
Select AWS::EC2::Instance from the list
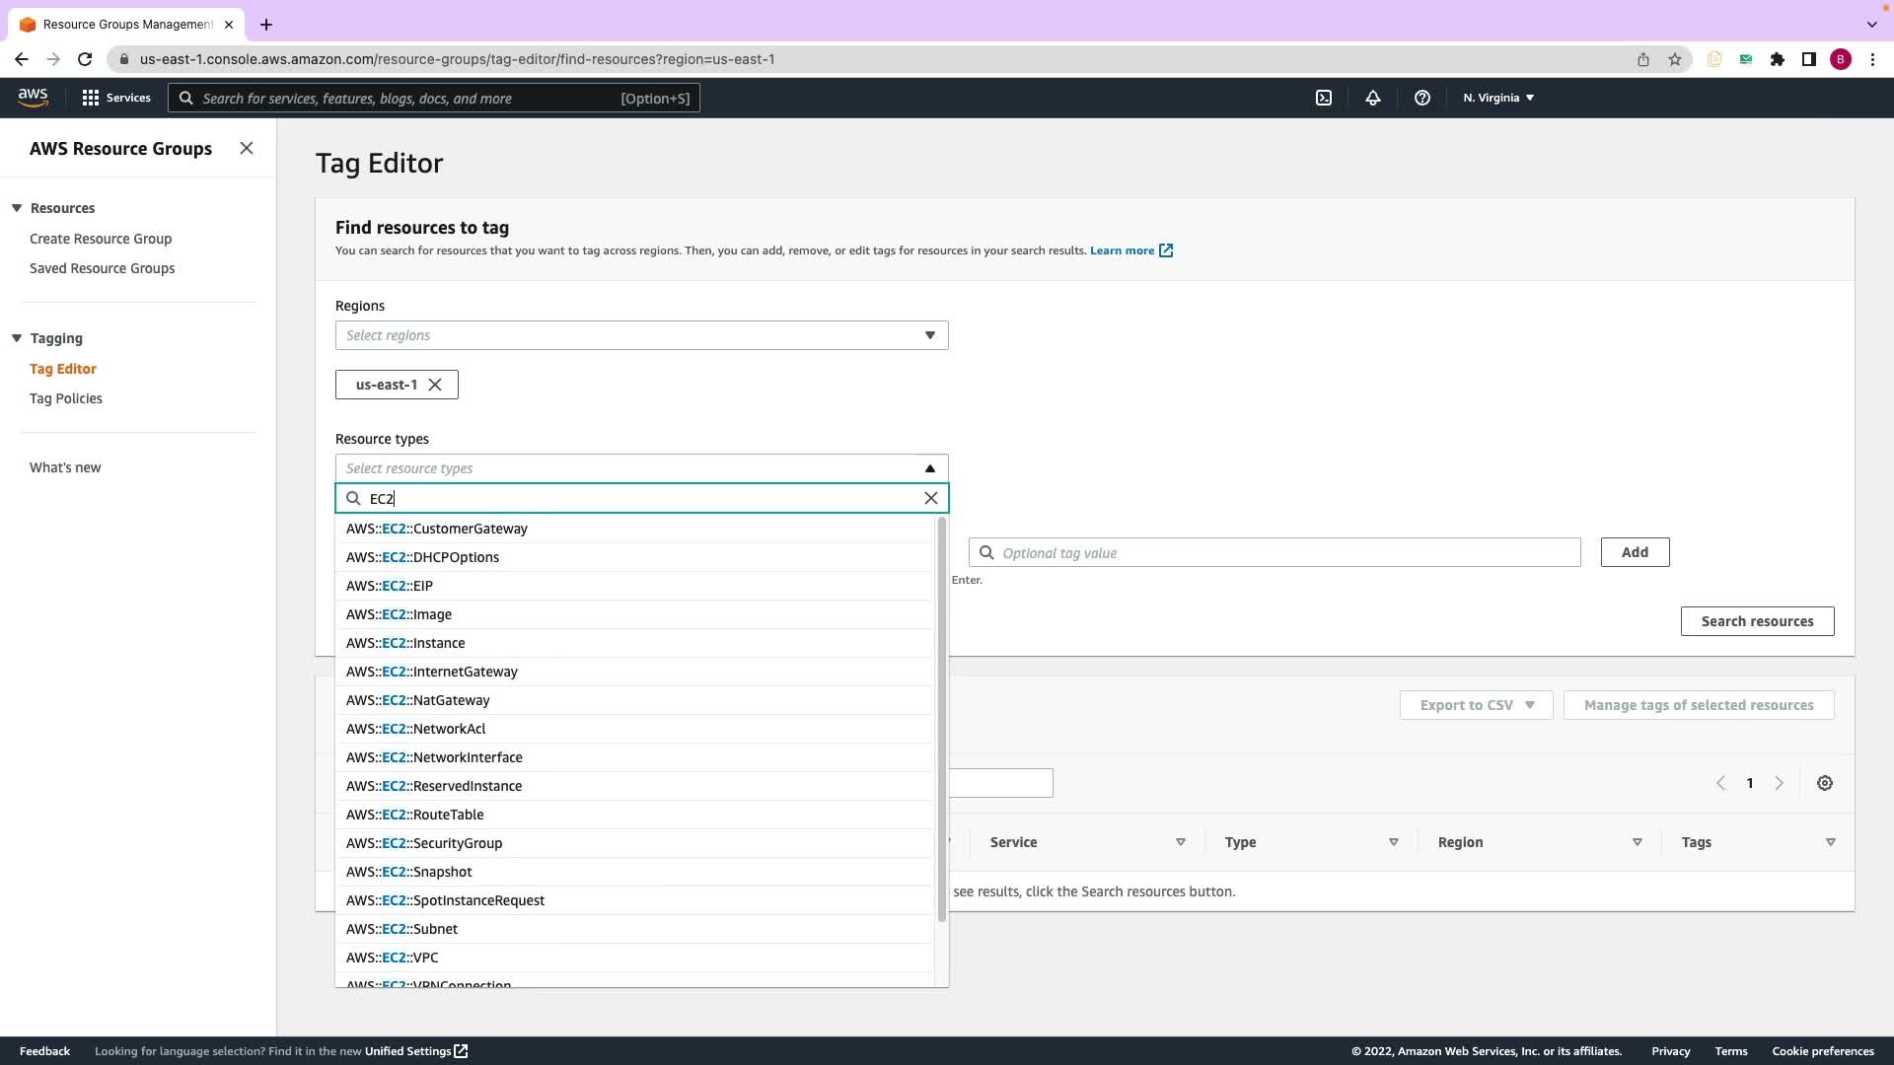pyautogui.click(x=405, y=643)
